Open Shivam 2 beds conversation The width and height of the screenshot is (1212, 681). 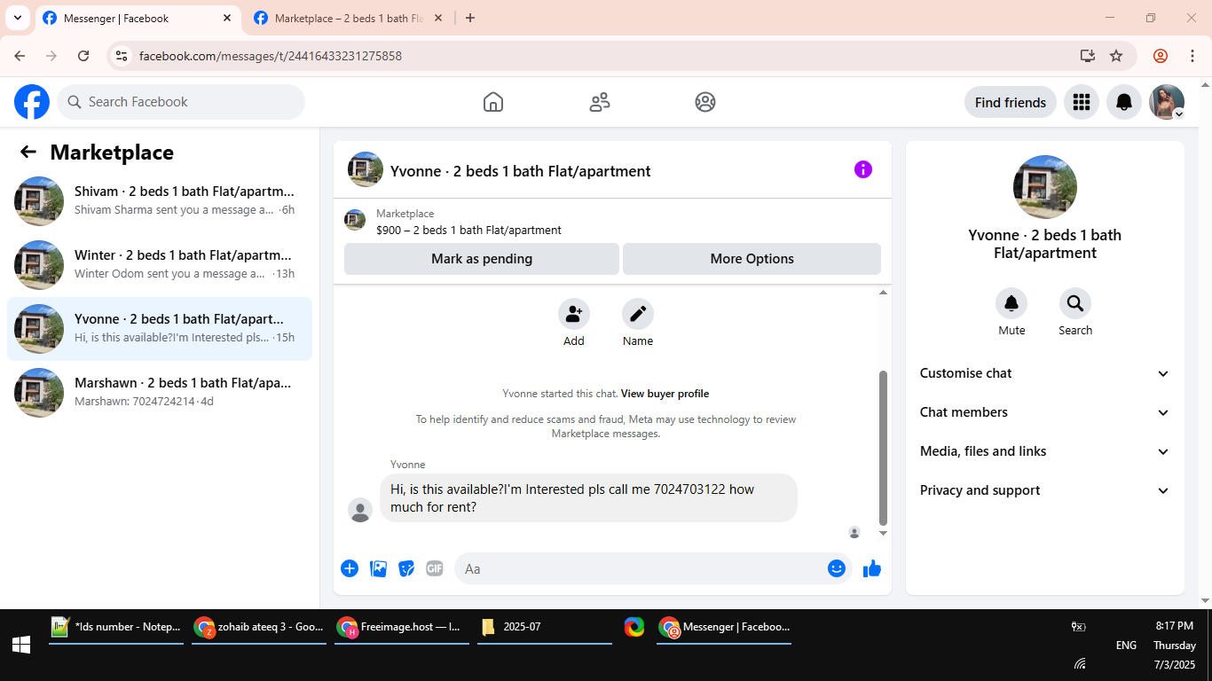tap(160, 201)
